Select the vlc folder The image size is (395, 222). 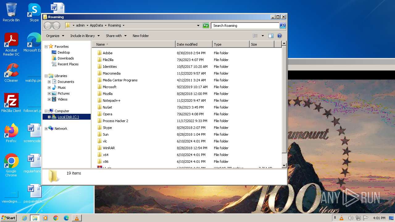pyautogui.click(x=105, y=141)
